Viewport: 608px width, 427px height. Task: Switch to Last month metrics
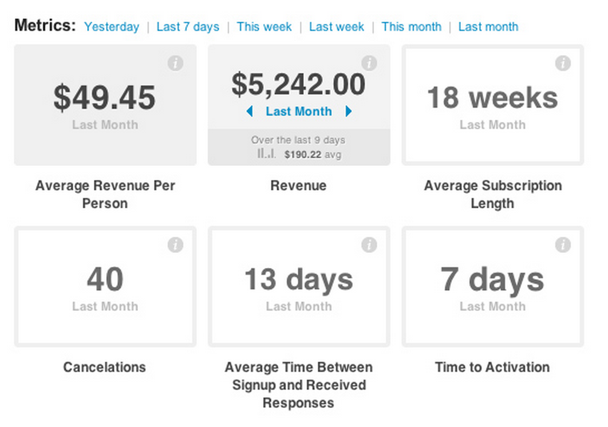tap(488, 27)
